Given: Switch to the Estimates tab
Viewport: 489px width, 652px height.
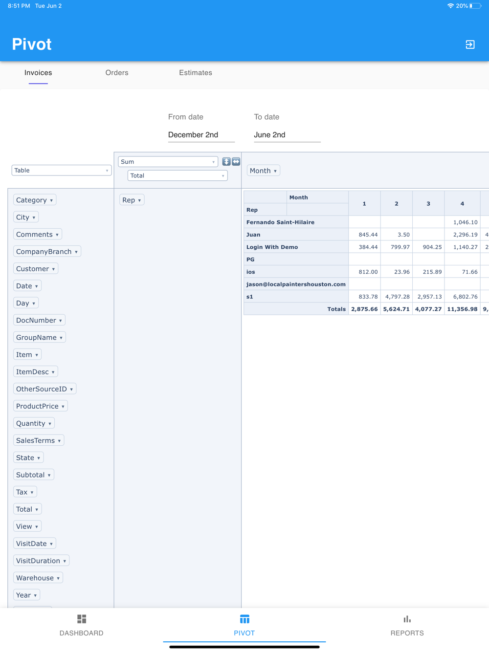Looking at the screenshot, I should (x=196, y=73).
